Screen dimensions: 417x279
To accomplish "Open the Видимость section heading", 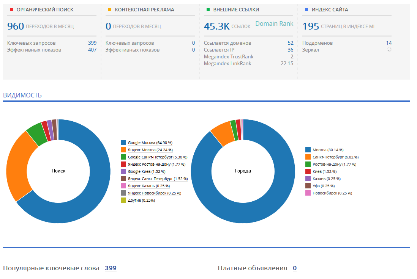I will coord(22,95).
